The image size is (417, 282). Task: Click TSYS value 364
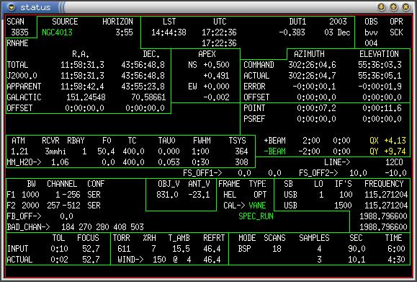coord(241,151)
